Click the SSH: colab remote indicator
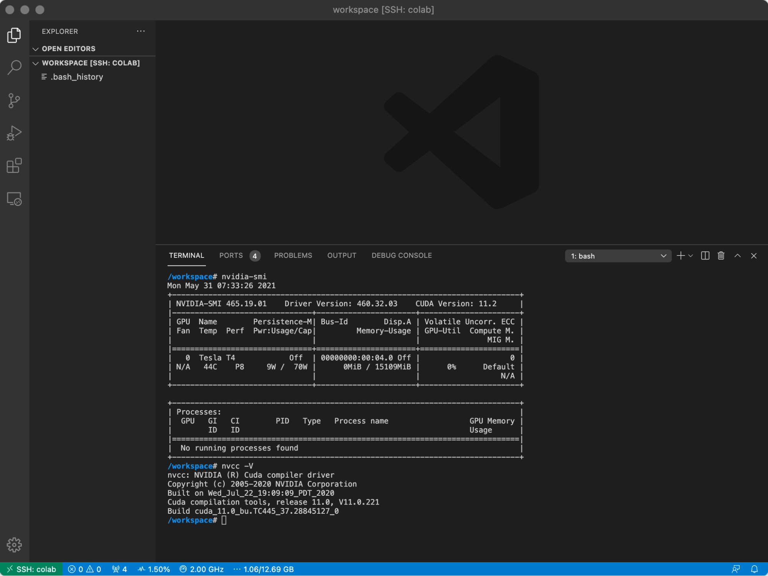768x576 pixels. (x=31, y=569)
